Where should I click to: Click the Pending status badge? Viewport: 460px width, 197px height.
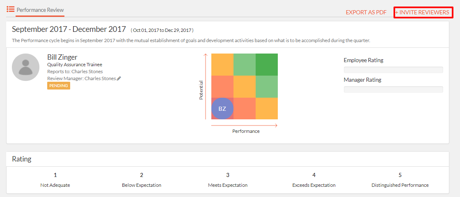[x=59, y=86]
